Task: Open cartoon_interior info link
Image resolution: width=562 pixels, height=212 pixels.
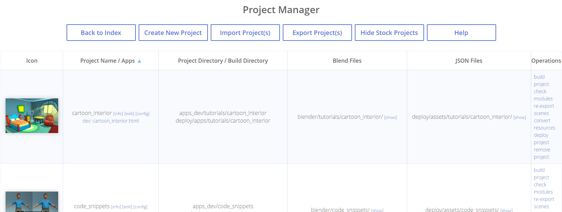Action: pyautogui.click(x=118, y=114)
